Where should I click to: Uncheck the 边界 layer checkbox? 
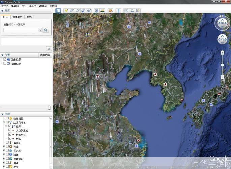[x=10, y=126]
